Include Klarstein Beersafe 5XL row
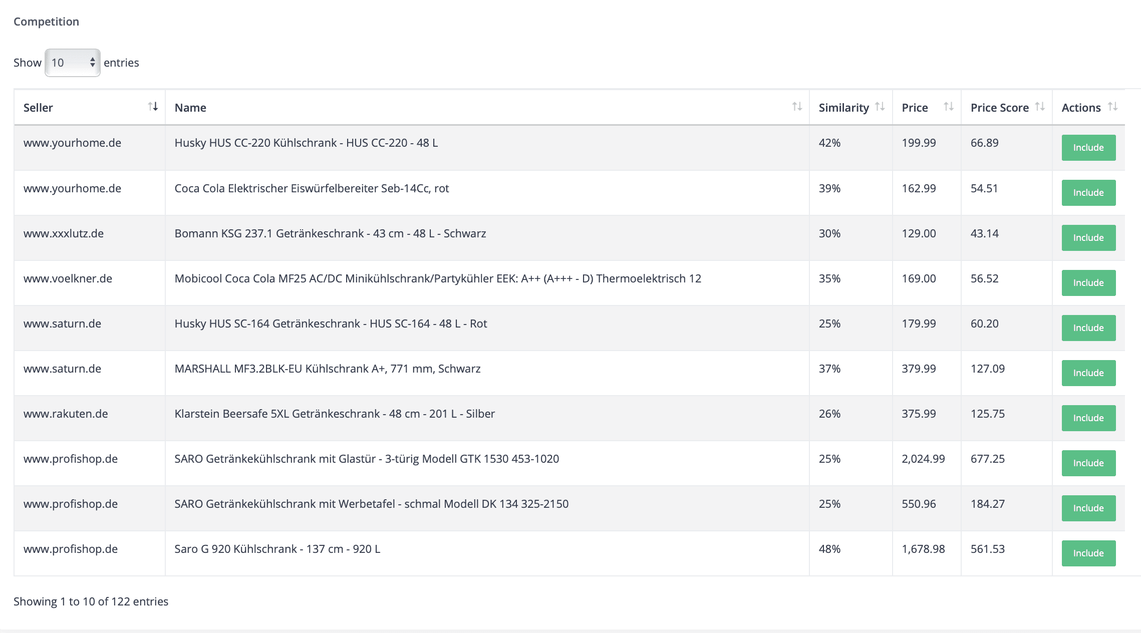 [x=1088, y=418]
